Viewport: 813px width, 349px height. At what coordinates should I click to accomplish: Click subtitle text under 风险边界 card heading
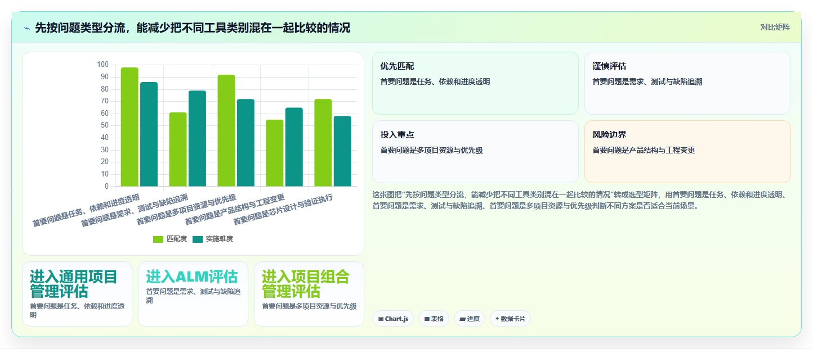[644, 150]
